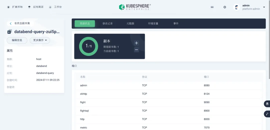Image resolution: width=270 pixels, height=130 pixels.
Task: Open the 环境变量 tab
Action: coord(153,23)
